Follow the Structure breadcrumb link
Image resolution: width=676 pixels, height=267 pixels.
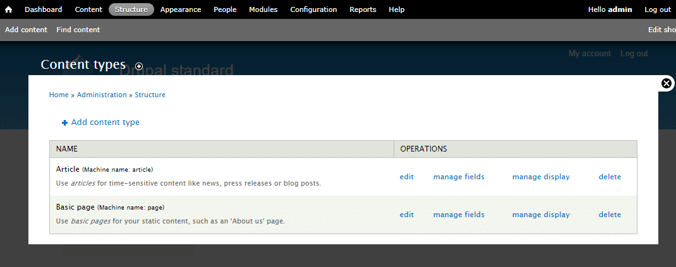point(150,95)
